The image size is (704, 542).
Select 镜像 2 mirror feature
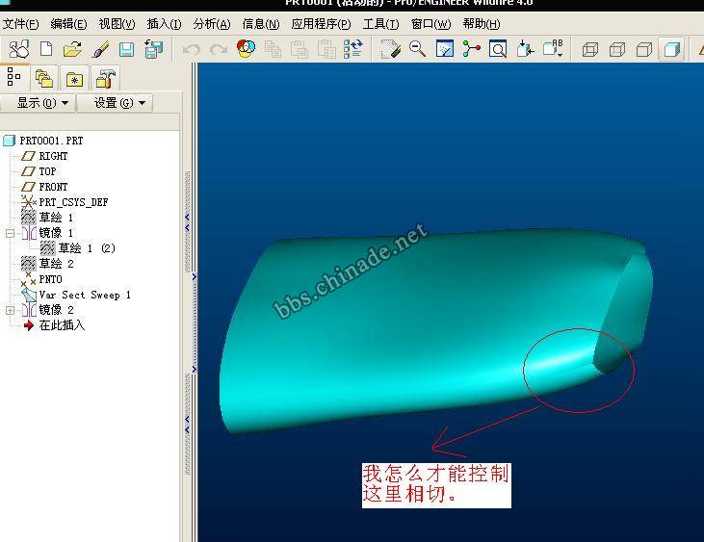pyautogui.click(x=56, y=310)
